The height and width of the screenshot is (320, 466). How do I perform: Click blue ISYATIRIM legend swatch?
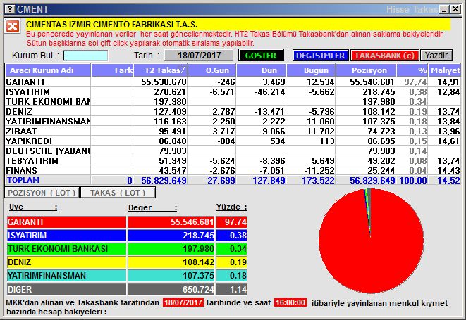[66, 236]
